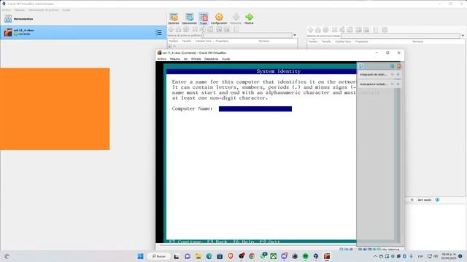Select the Integración de ratón notification

(x=373, y=74)
